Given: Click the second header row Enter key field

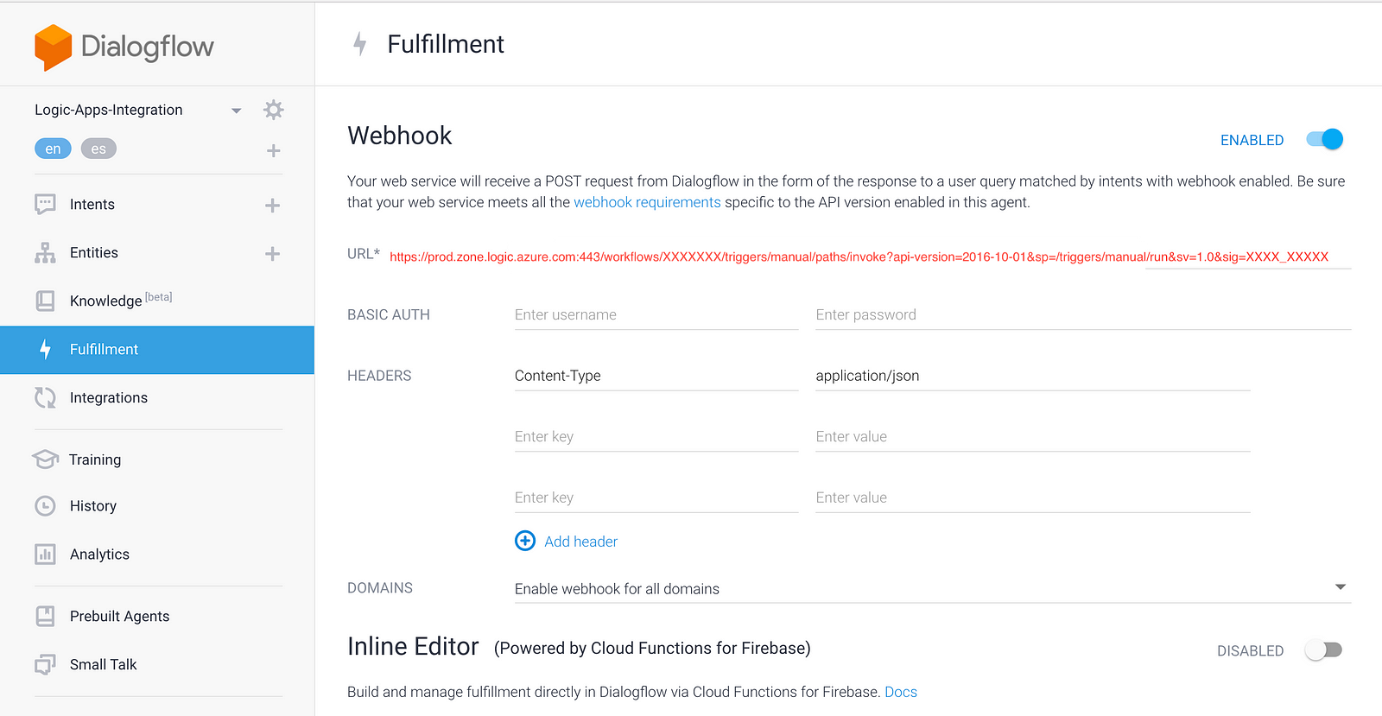Looking at the screenshot, I should pyautogui.click(x=656, y=437).
